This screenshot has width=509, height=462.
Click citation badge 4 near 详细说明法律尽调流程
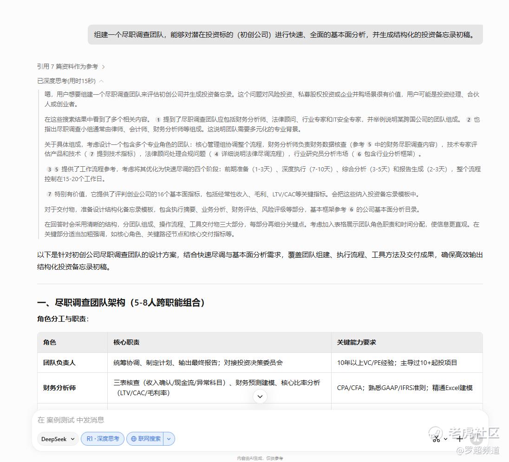click(x=216, y=154)
